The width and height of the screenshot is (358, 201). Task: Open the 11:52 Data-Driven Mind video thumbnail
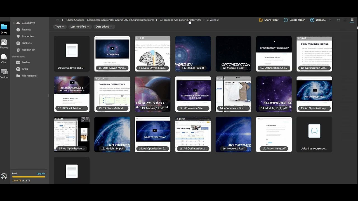coord(152,54)
